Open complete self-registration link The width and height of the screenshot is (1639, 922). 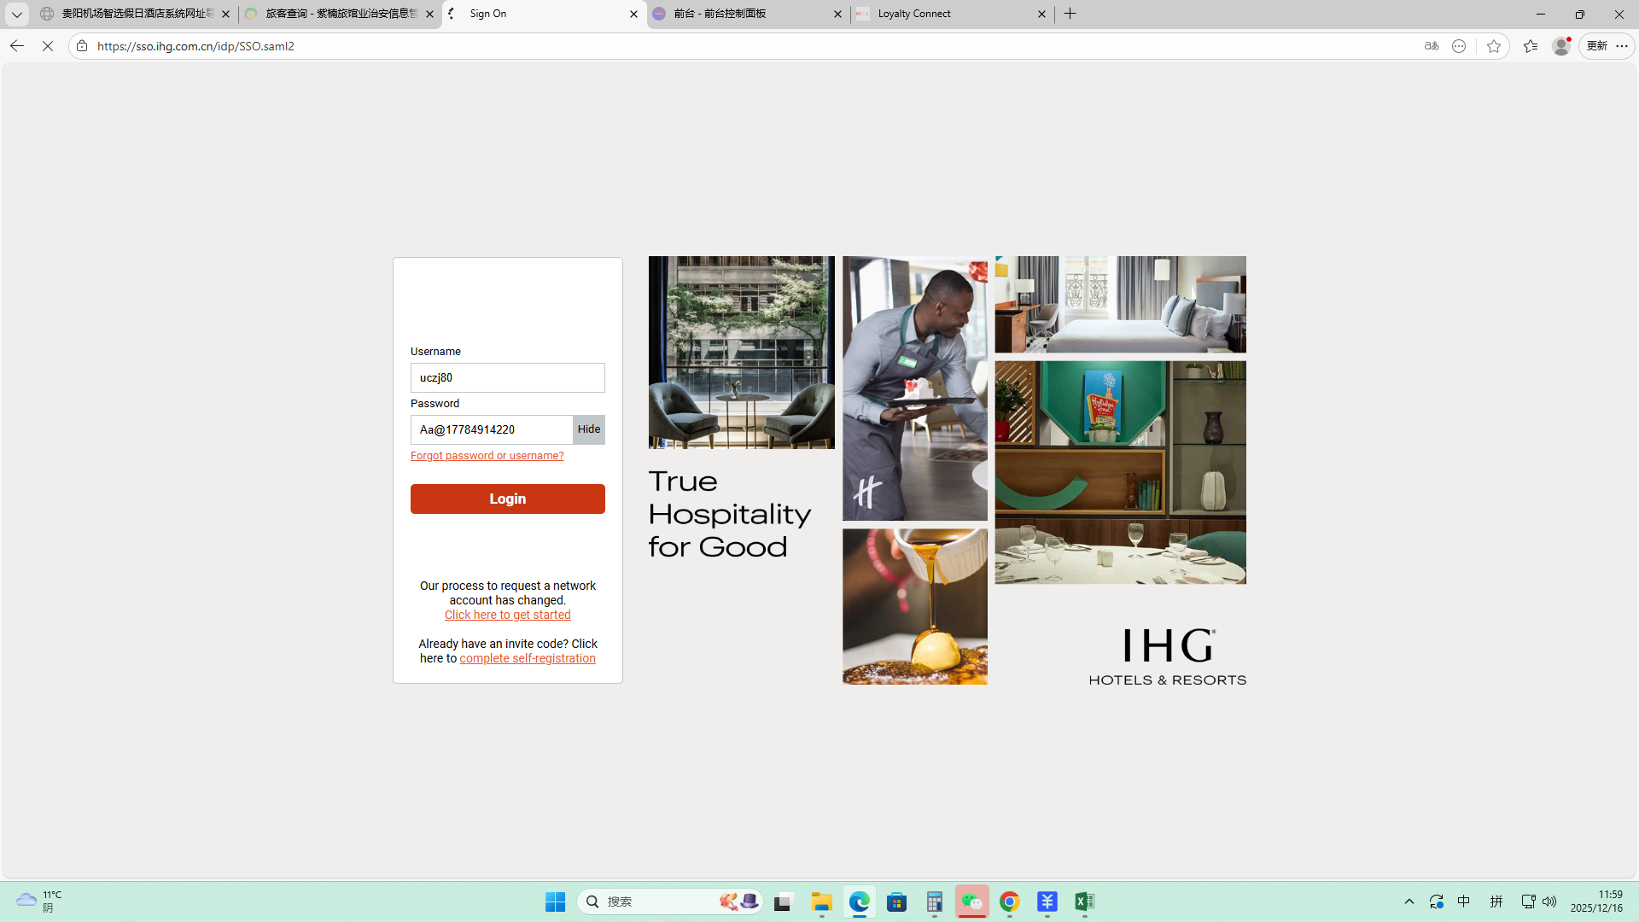point(528,658)
